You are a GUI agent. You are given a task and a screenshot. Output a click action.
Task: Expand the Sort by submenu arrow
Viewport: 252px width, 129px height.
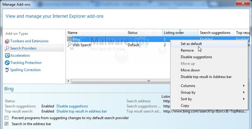click(244, 99)
